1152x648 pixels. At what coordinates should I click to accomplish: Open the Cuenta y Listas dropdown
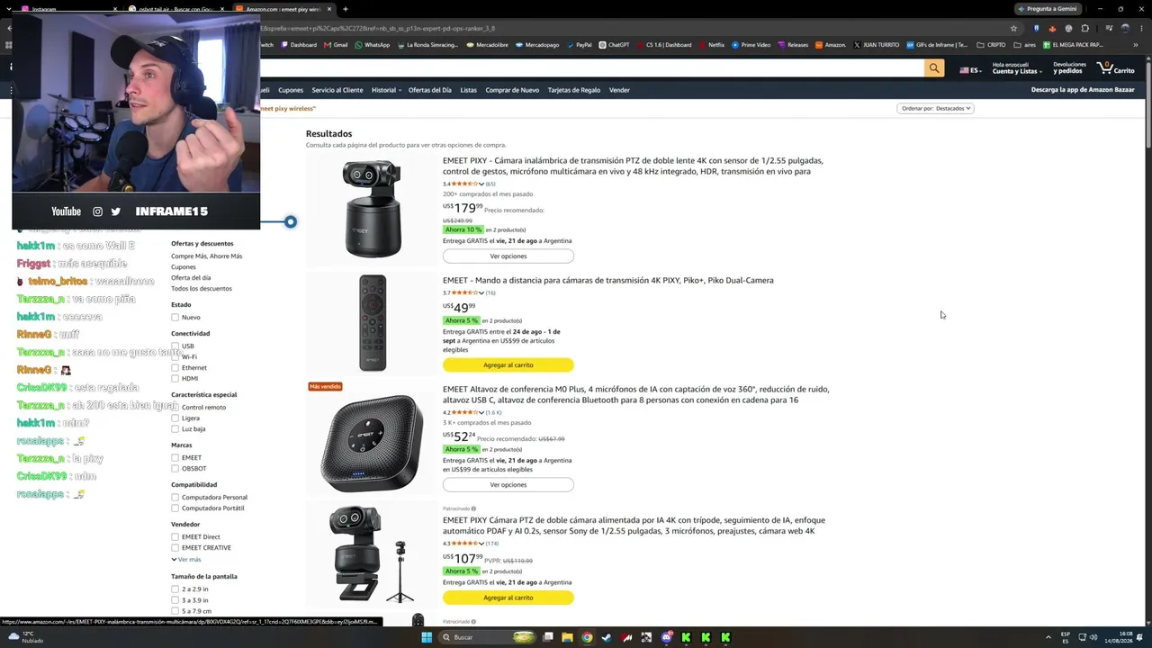[x=1017, y=68]
